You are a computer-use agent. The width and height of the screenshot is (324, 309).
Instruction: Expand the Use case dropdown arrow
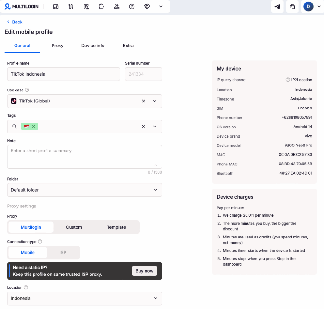point(154,101)
